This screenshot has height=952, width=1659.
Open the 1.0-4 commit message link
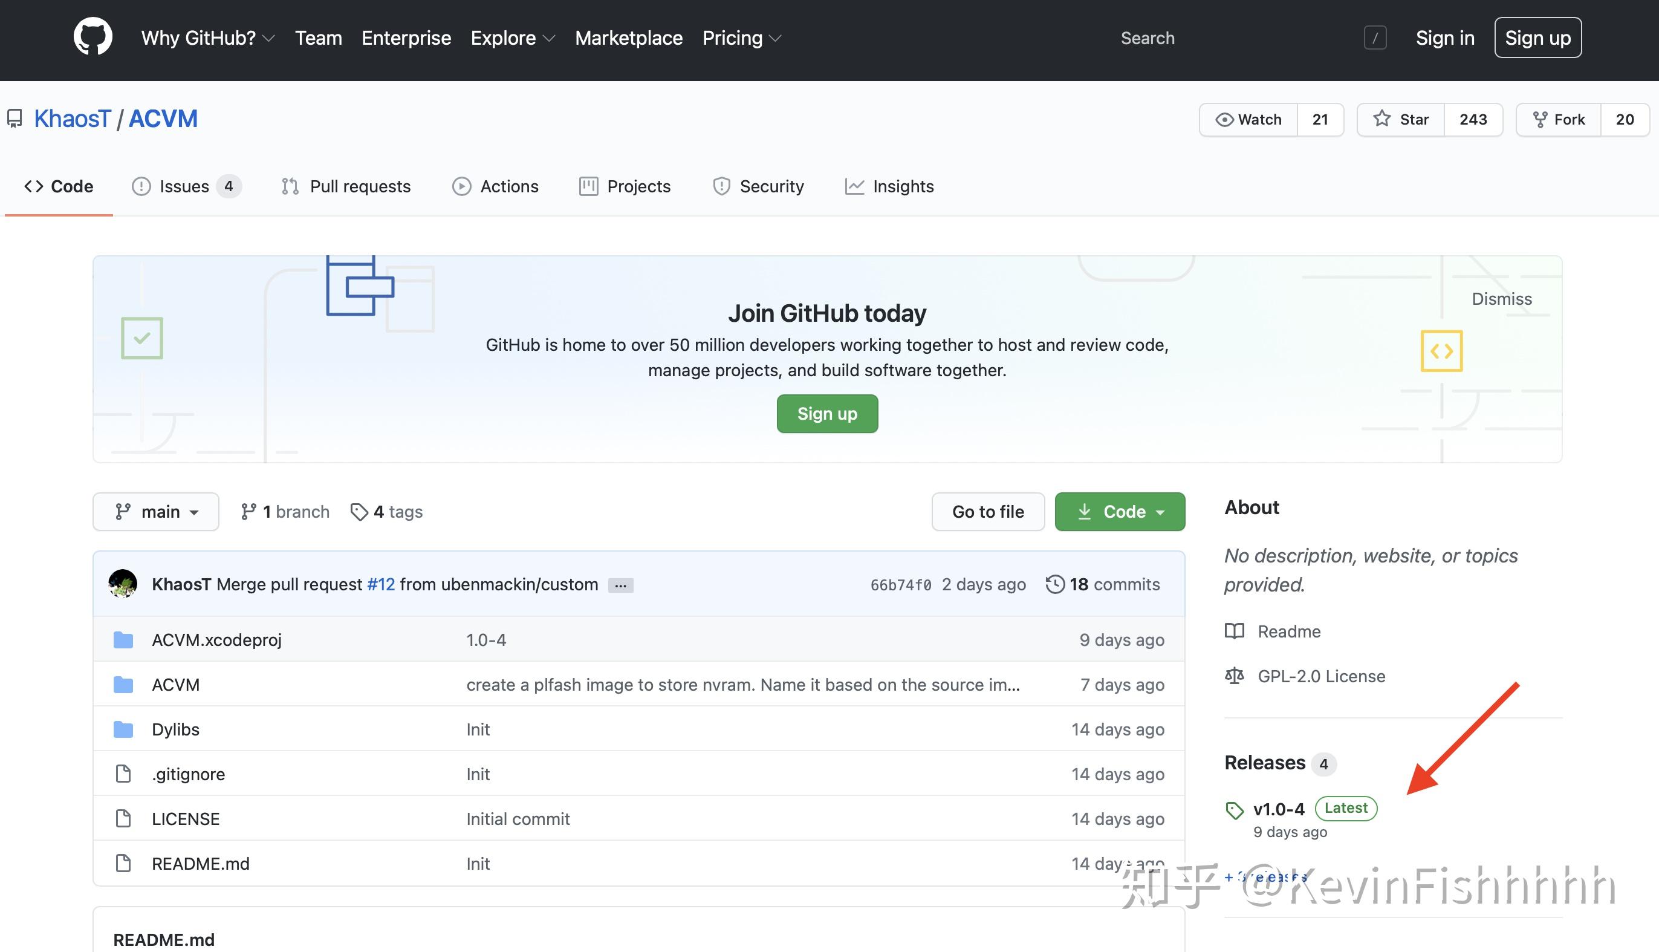click(486, 639)
